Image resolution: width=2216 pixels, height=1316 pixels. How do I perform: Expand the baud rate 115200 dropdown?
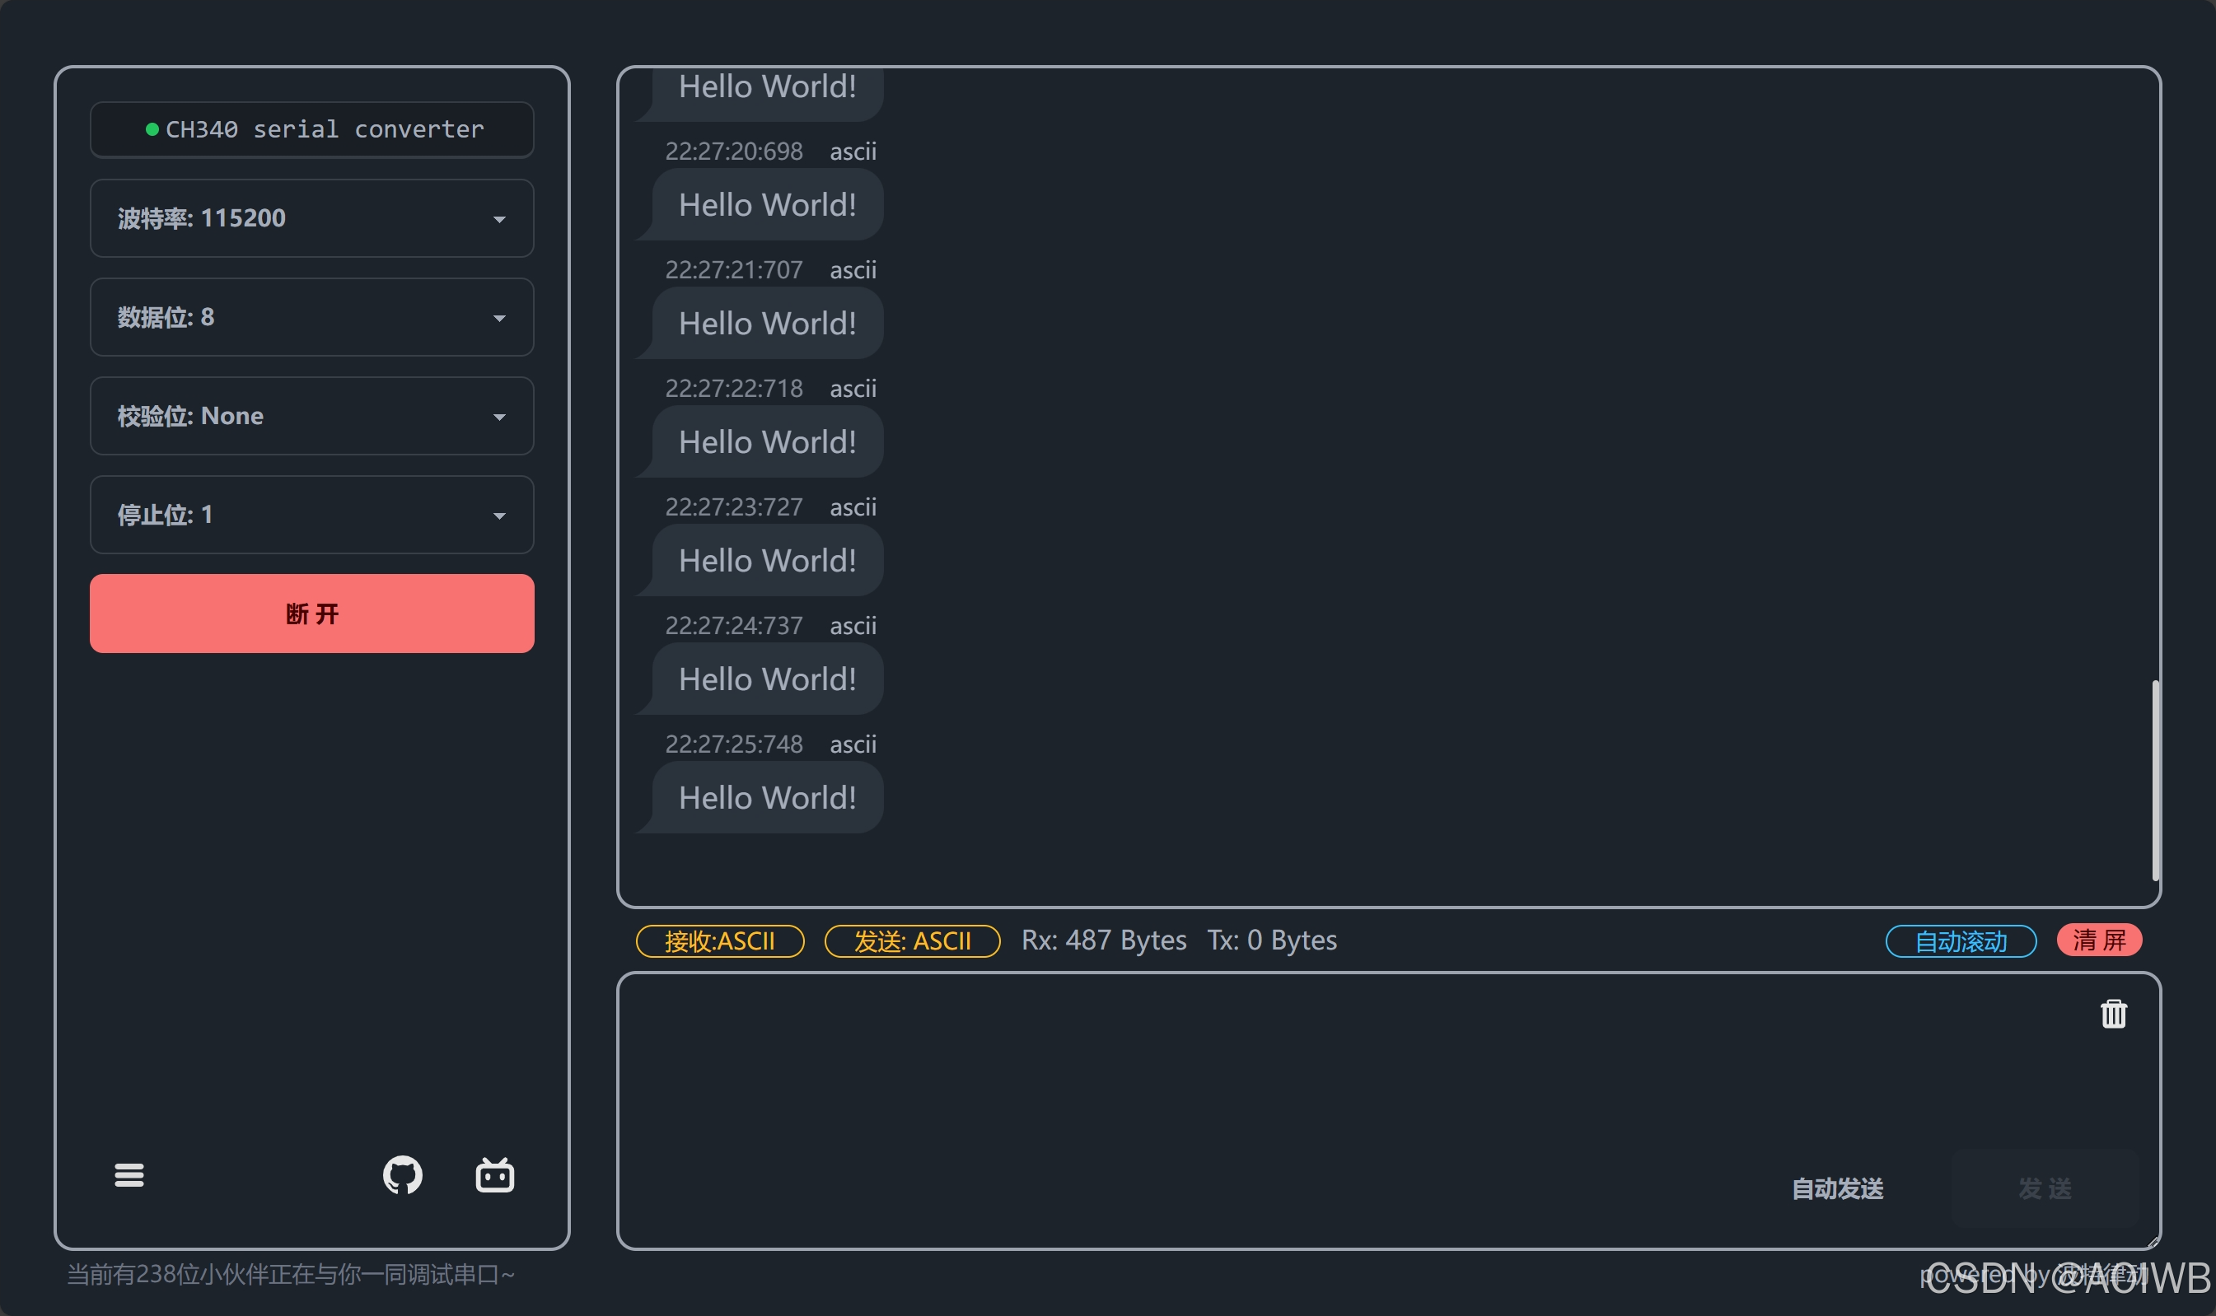point(311,218)
